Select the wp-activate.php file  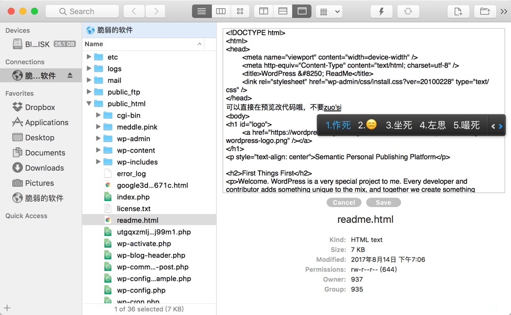(149, 243)
